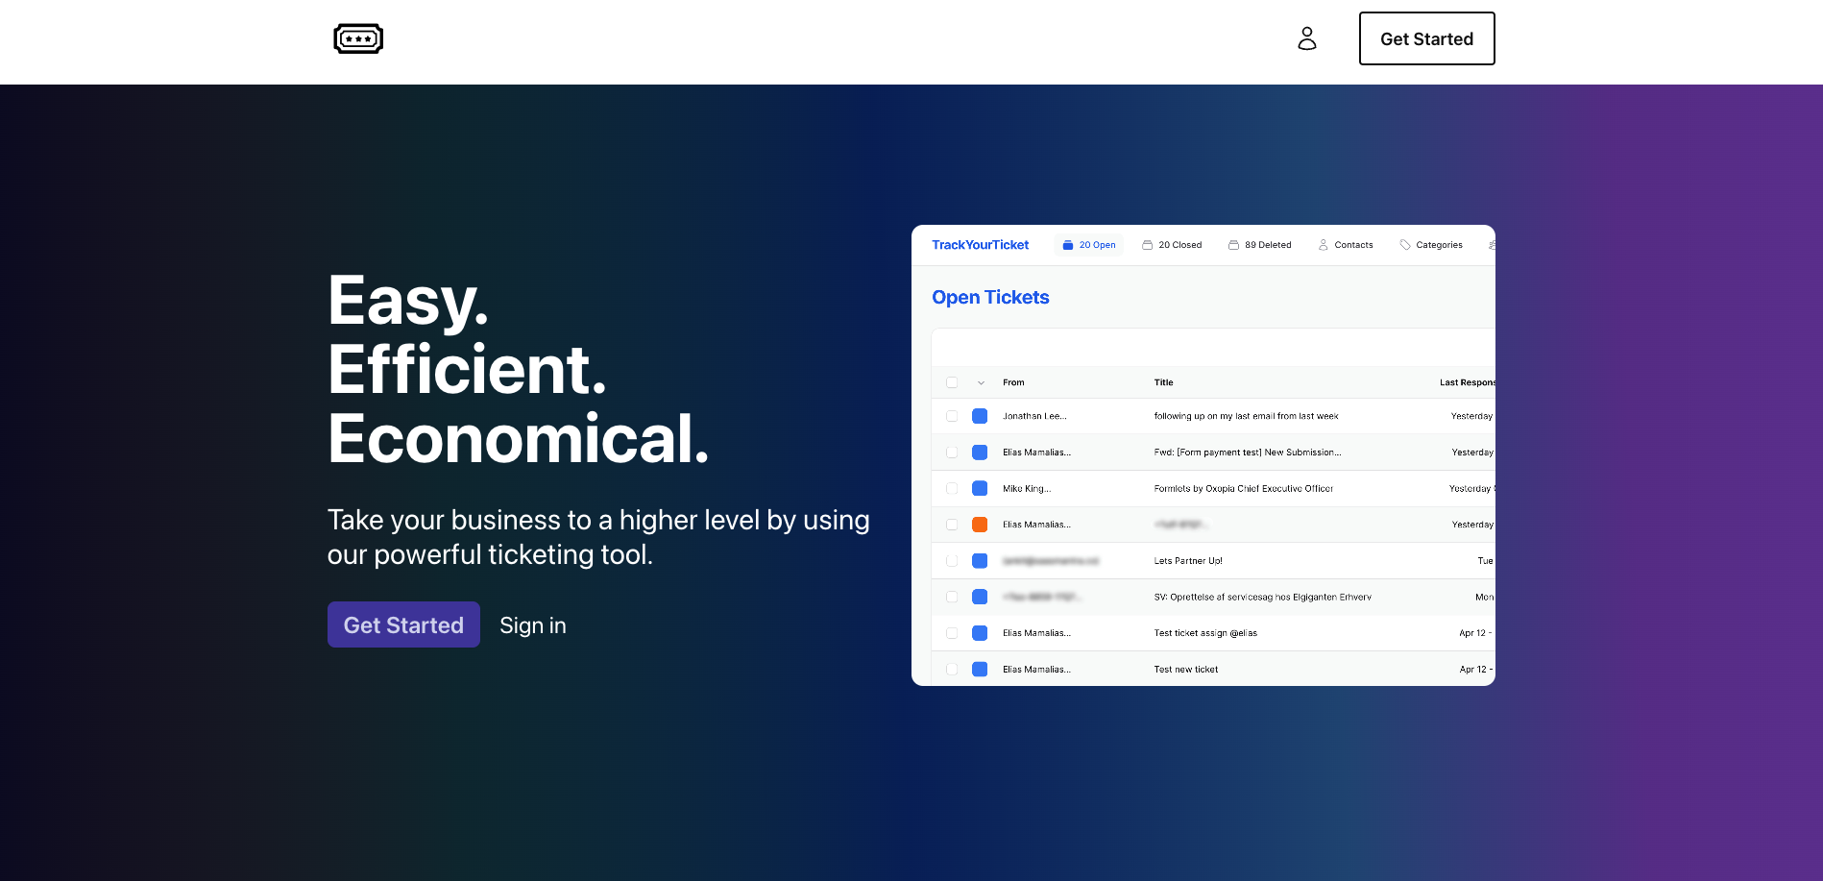1823x881 pixels.
Task: Expand the chevron next to From column
Action: pyautogui.click(x=981, y=382)
